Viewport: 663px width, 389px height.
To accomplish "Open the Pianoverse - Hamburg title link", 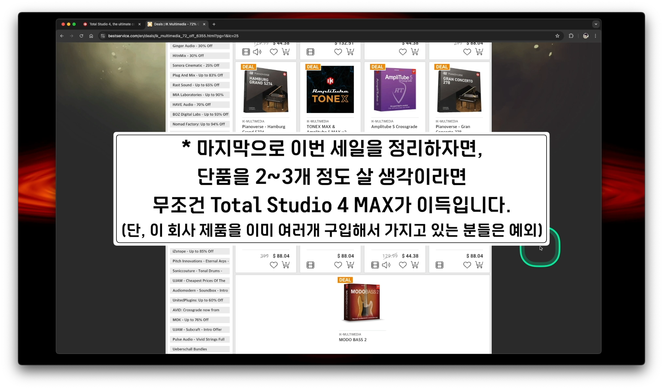I will tap(264, 127).
